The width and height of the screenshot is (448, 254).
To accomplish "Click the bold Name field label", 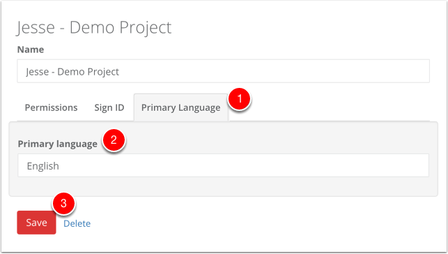I will pos(31,50).
